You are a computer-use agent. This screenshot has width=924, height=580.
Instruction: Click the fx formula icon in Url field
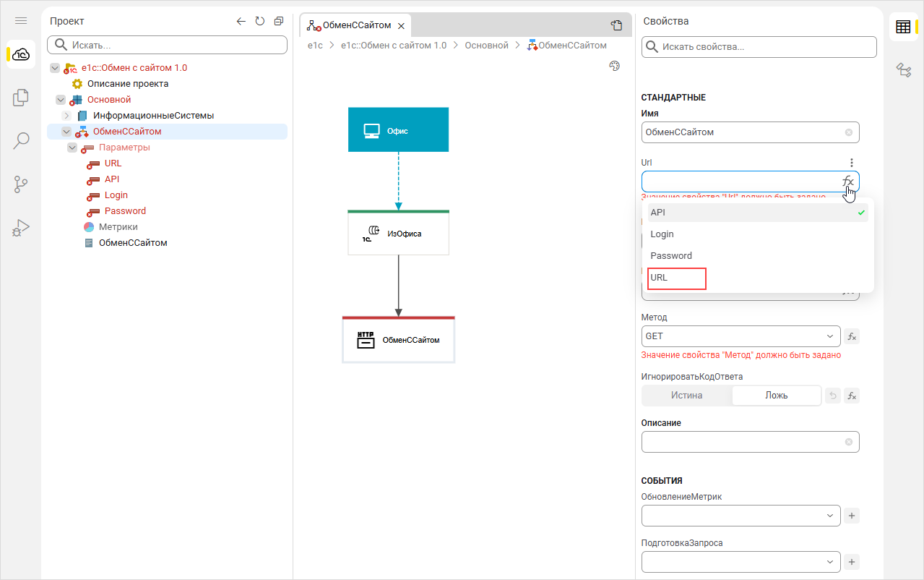tap(848, 182)
